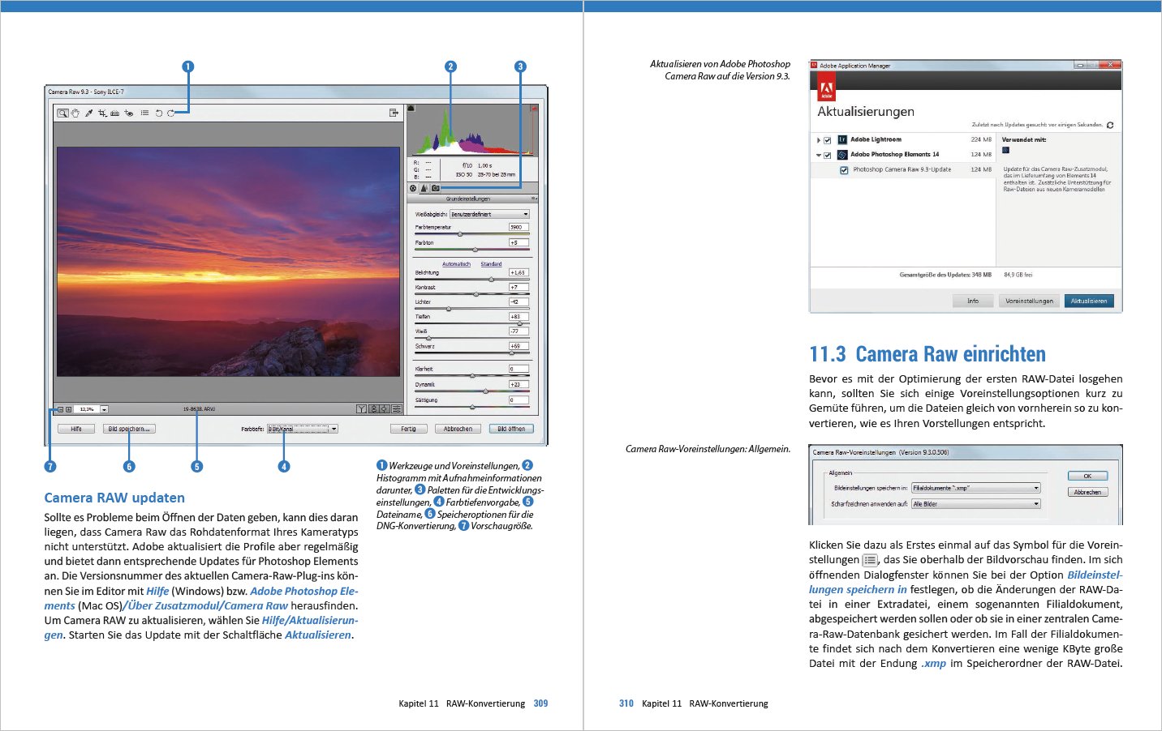Click the Info button
The width and height of the screenshot is (1162, 731).
tap(973, 301)
